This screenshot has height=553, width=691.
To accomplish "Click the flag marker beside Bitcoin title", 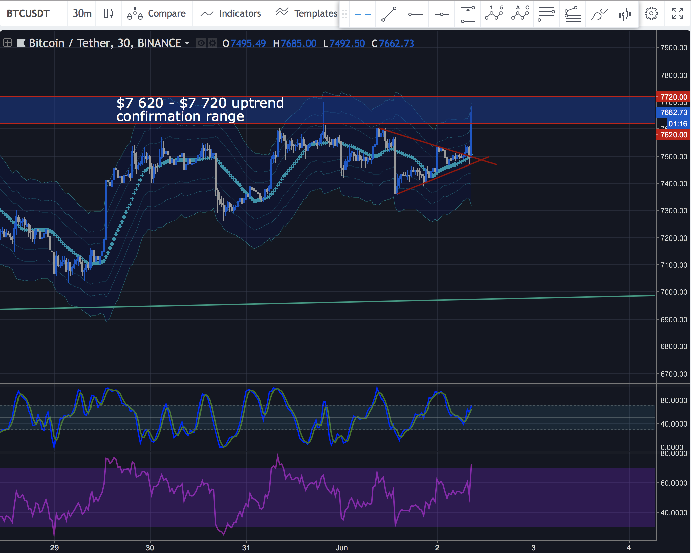I will pyautogui.click(x=22, y=43).
